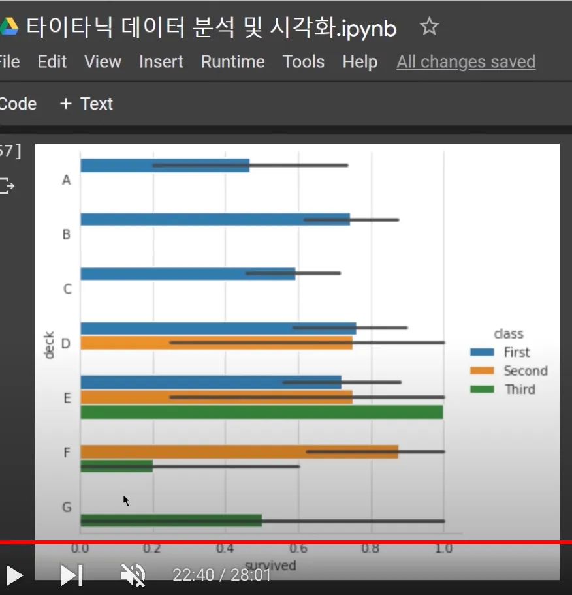
Task: Click the orange Second legend swatch
Action: pyautogui.click(x=482, y=371)
